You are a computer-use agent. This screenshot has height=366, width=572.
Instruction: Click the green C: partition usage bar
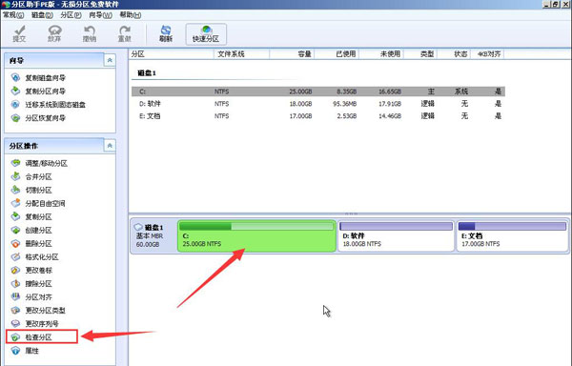(x=256, y=227)
